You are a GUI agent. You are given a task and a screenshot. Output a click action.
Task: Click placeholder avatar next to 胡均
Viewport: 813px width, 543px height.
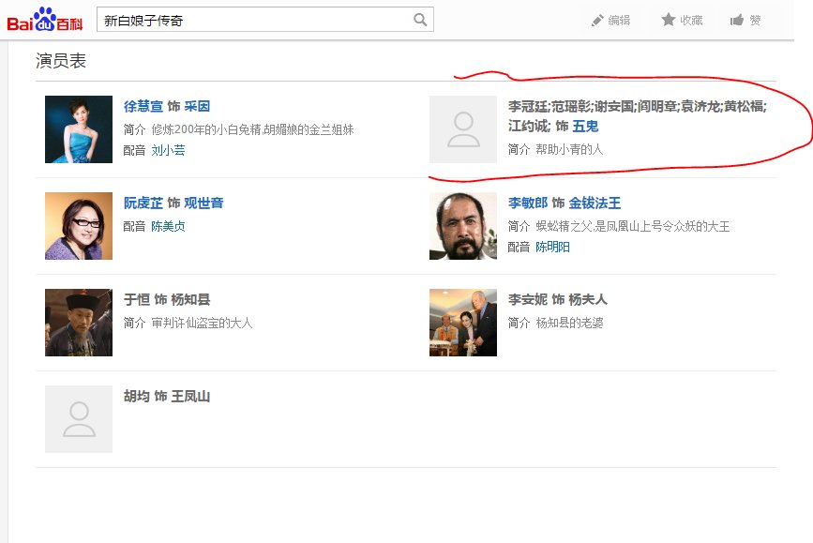click(79, 419)
